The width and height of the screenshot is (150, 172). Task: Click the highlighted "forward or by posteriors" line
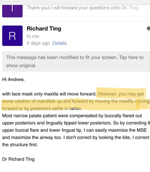pos(42,108)
